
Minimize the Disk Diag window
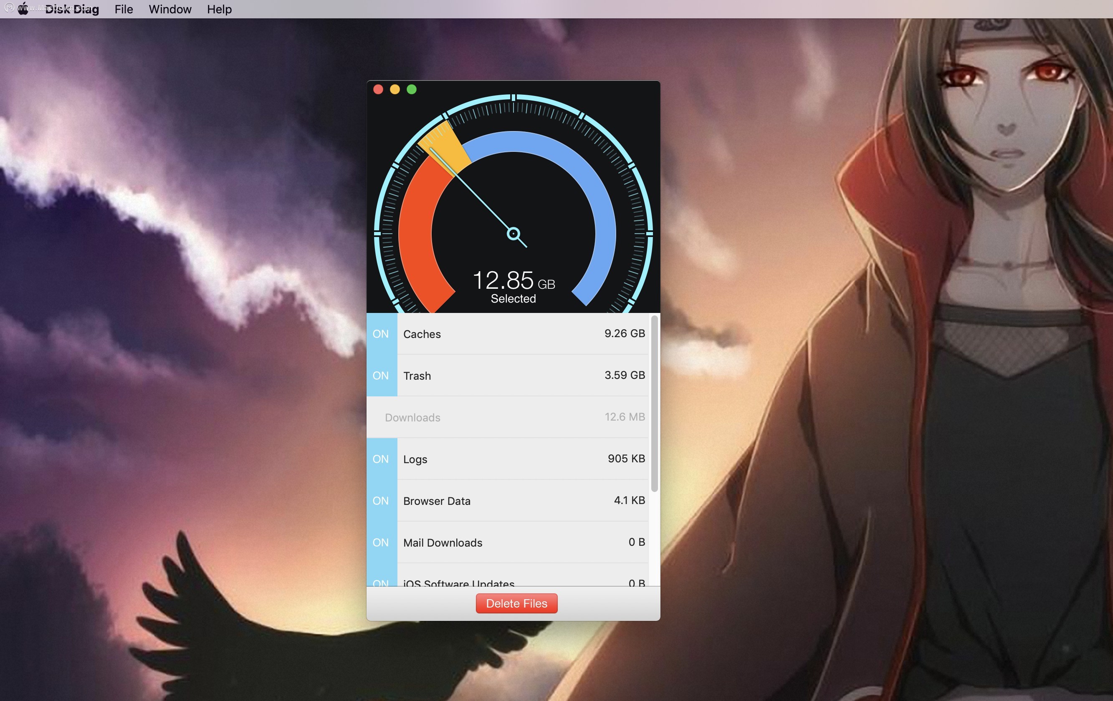[x=395, y=89]
